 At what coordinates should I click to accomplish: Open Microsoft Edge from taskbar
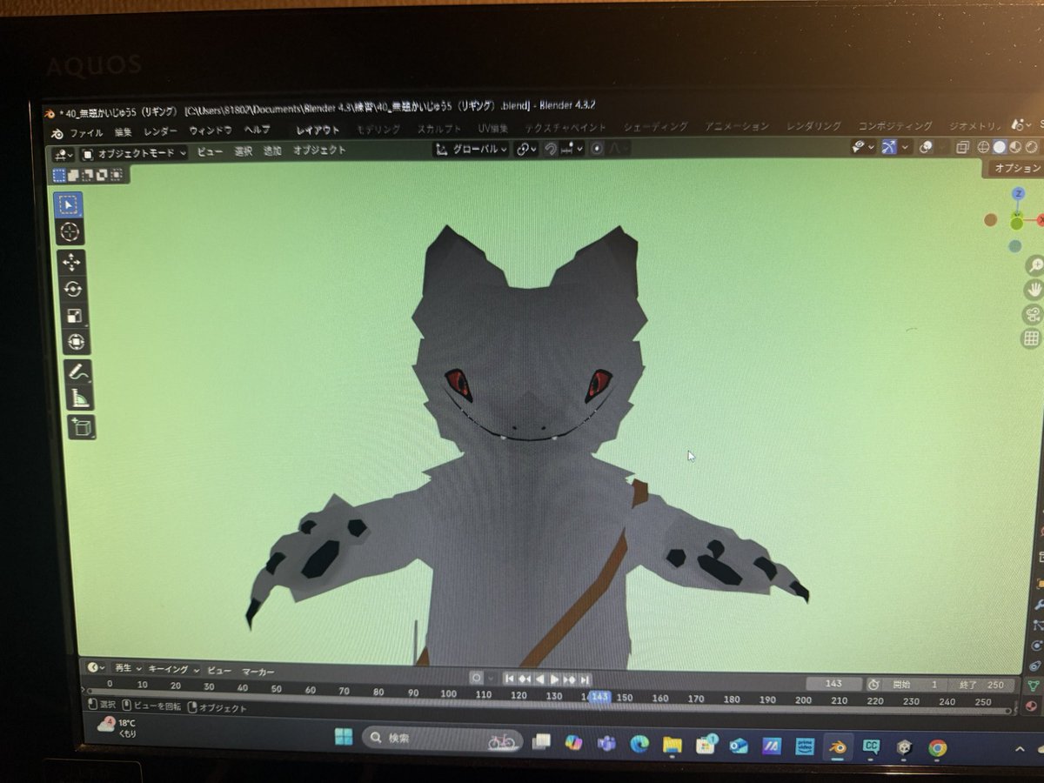point(639,743)
